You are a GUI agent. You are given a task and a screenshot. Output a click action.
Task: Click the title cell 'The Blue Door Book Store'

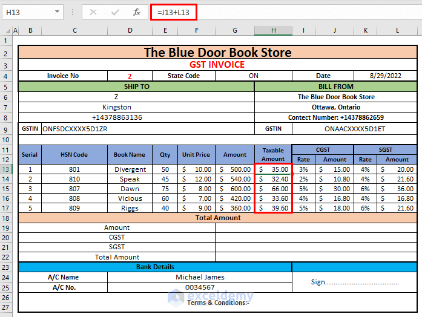[x=217, y=52]
